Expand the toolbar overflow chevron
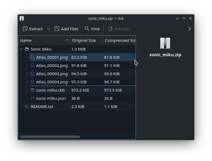The width and height of the screenshot is (212, 161). click(x=190, y=29)
